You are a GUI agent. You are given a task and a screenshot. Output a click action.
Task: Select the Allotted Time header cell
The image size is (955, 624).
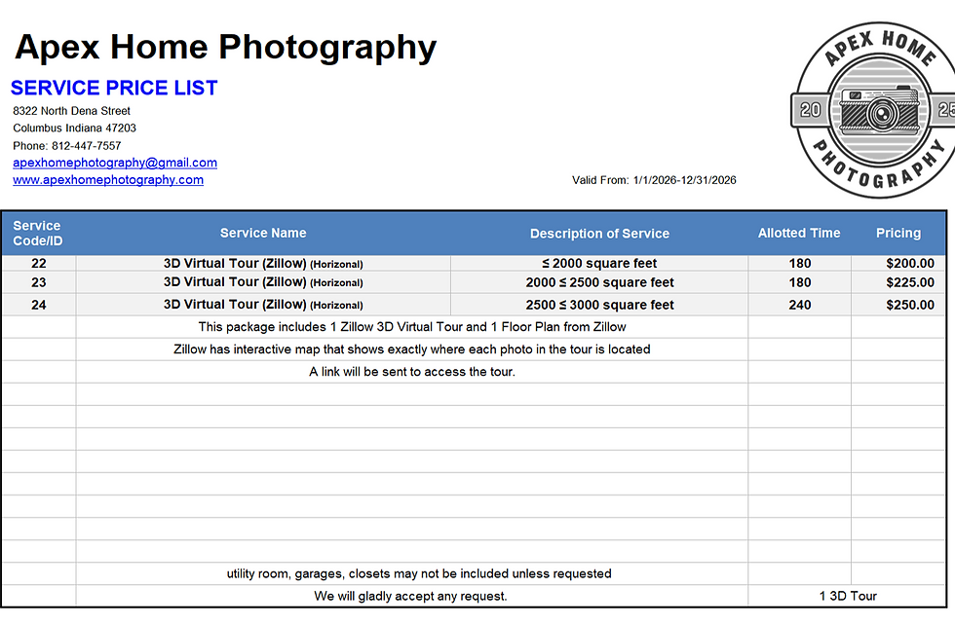(x=799, y=234)
